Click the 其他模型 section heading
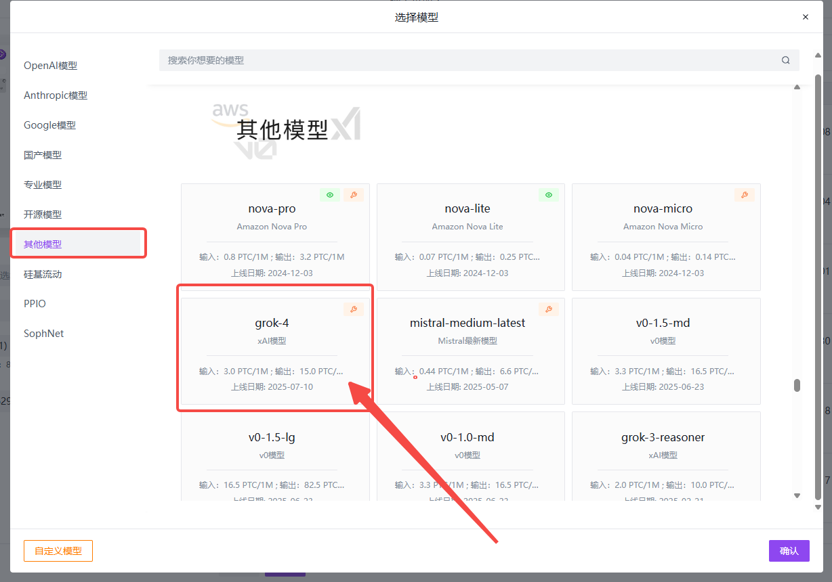The image size is (832, 582). coord(283,129)
